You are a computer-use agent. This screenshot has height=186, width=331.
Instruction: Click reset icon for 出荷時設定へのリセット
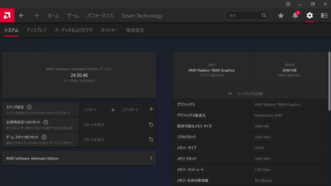(151, 124)
